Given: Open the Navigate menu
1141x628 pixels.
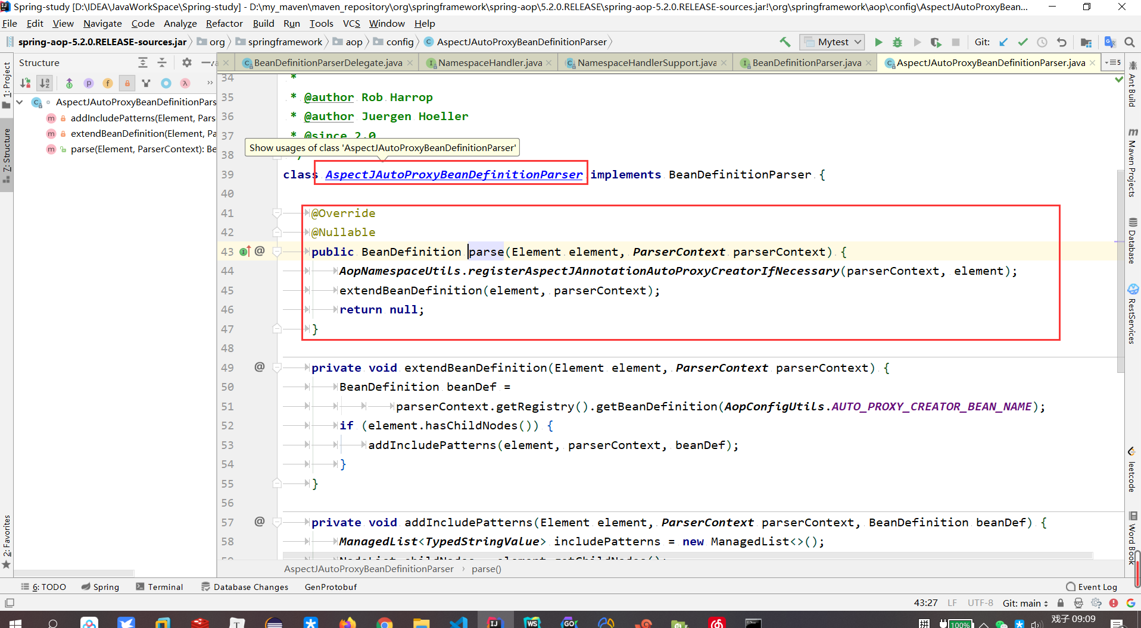Looking at the screenshot, I should 102,24.
